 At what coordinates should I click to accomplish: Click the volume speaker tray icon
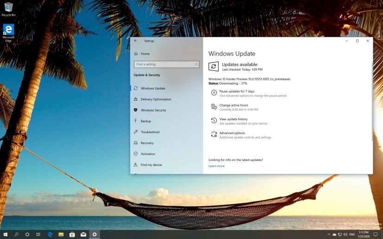[345, 234]
